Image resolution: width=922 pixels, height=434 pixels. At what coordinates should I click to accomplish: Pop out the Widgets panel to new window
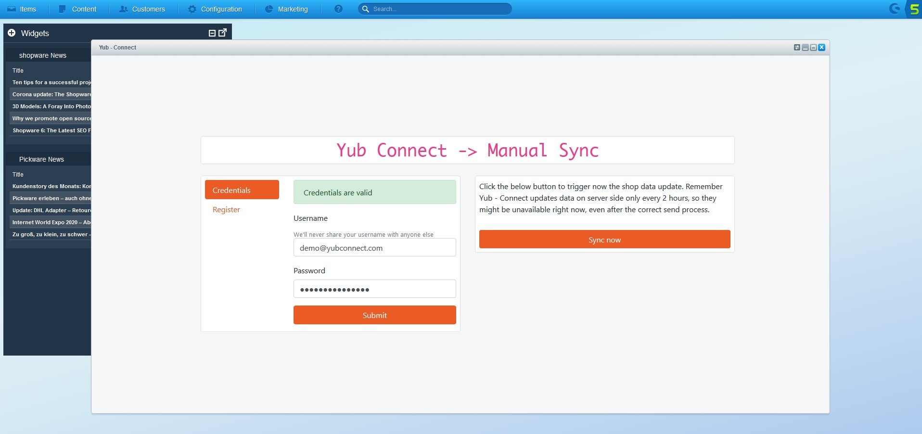pyautogui.click(x=222, y=33)
